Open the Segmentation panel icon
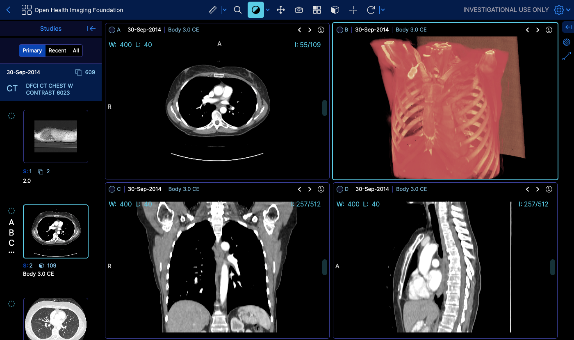This screenshot has height=340, width=574. [x=567, y=42]
